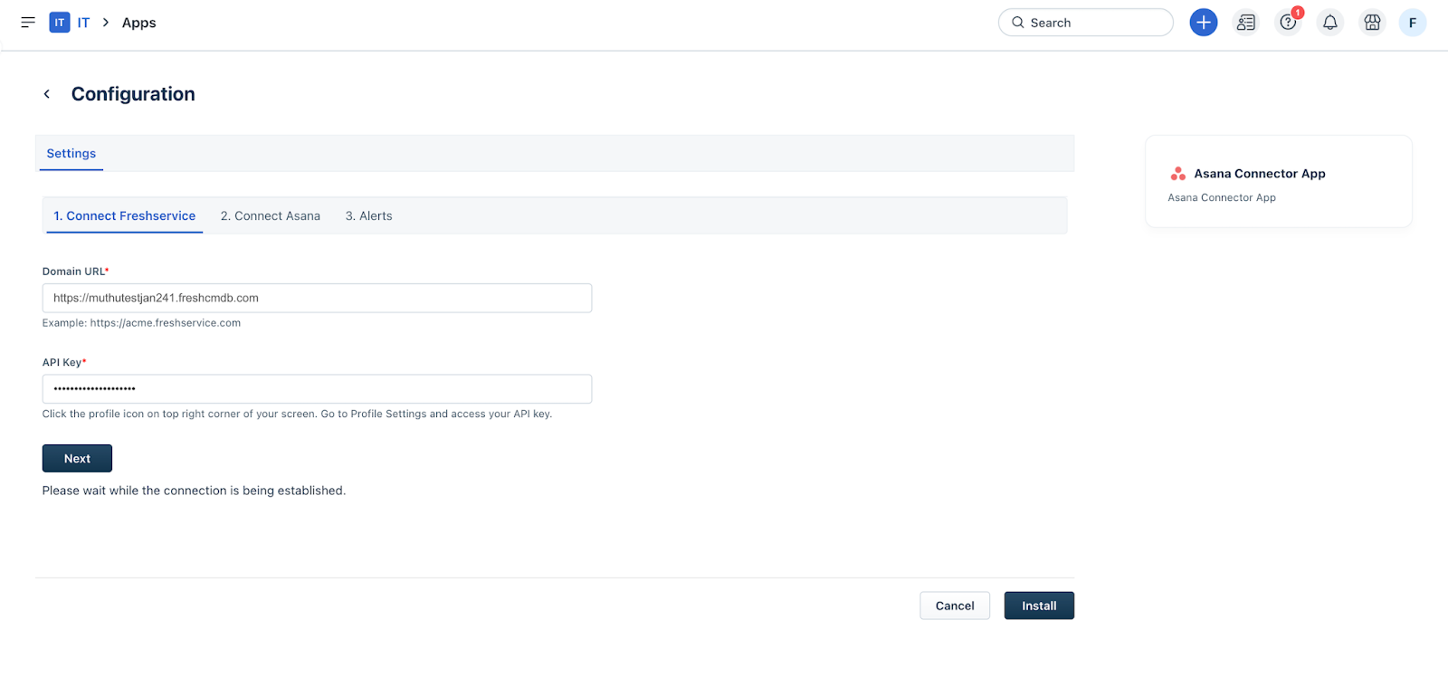Click the API key help text
Viewport: 1448px width, 696px height.
[297, 415]
